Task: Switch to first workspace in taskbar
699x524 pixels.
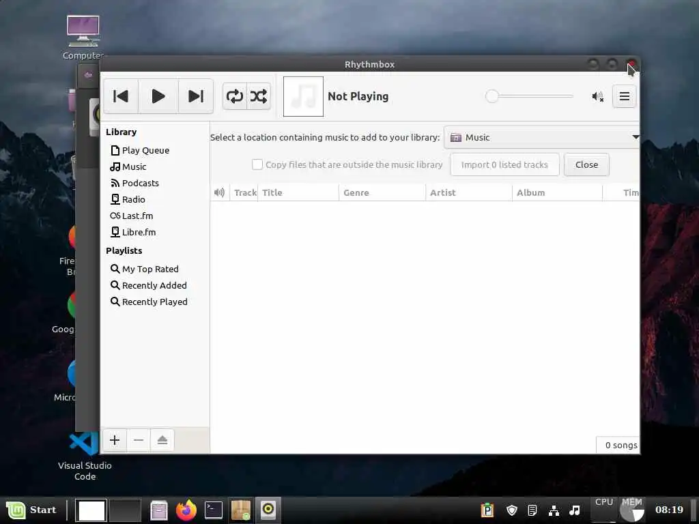Action: [91, 510]
